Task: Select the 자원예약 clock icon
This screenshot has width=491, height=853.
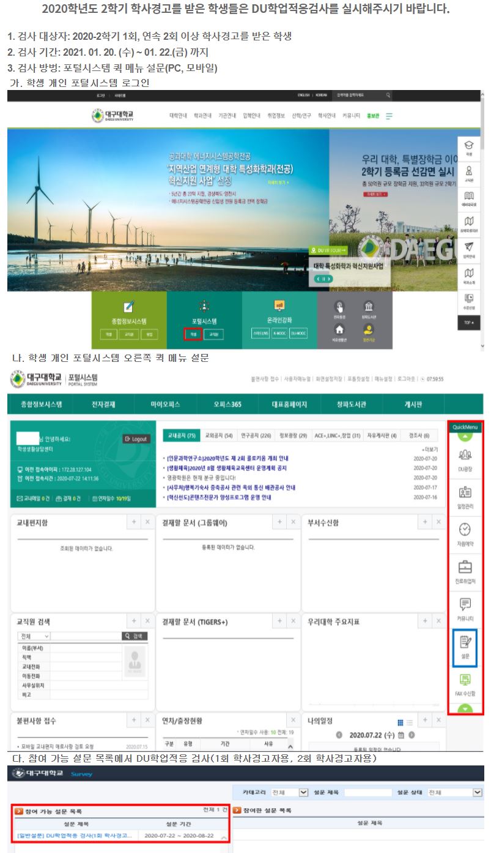Action: pos(465,533)
